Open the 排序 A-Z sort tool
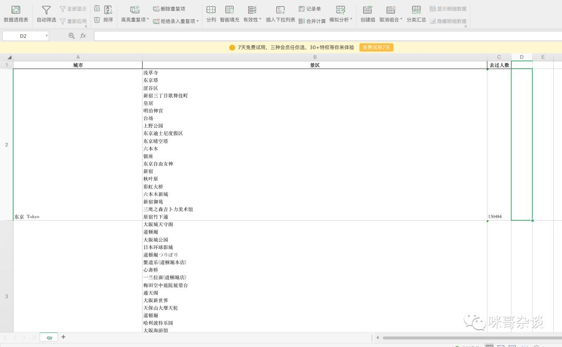The width and height of the screenshot is (562, 347). [x=108, y=14]
